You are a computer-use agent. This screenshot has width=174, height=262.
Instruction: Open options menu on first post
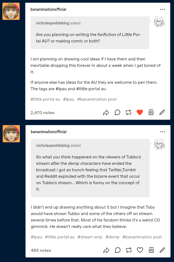[x=162, y=9]
